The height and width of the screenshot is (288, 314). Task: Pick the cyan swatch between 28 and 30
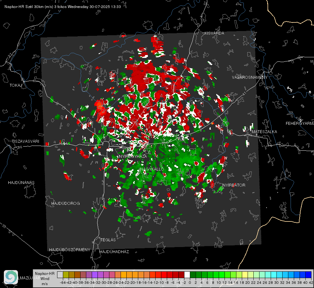tap(274, 275)
